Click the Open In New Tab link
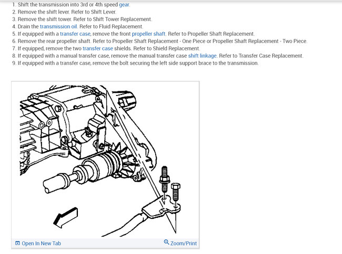This screenshot has width=342, height=254. [x=41, y=244]
